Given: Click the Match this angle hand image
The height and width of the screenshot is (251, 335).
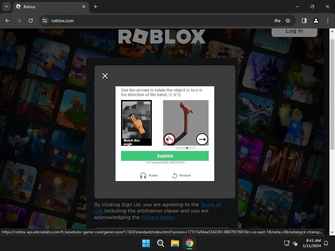Looking at the screenshot, I should (x=136, y=123).
